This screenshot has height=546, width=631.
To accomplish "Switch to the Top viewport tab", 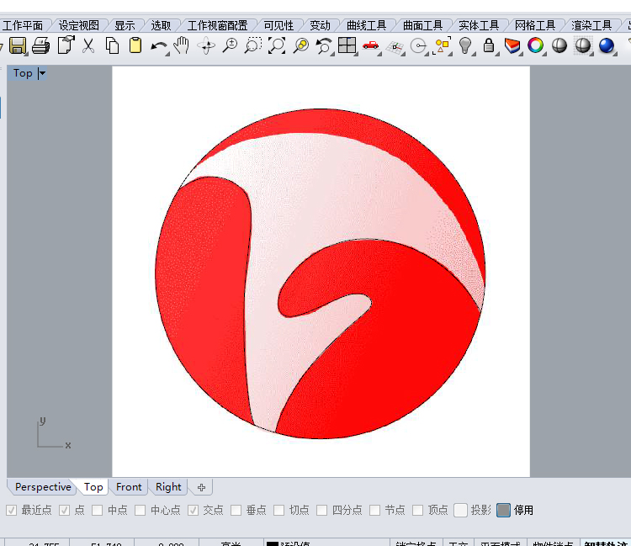I will [x=93, y=487].
